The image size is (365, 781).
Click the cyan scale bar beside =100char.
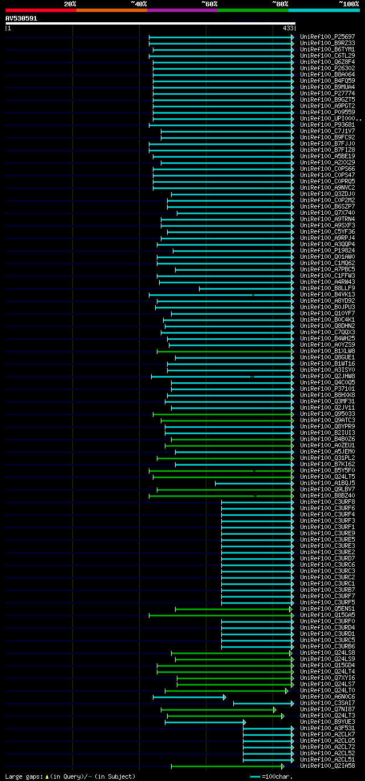(x=255, y=776)
